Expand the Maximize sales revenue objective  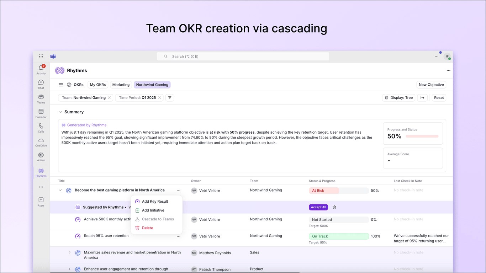tap(69, 252)
